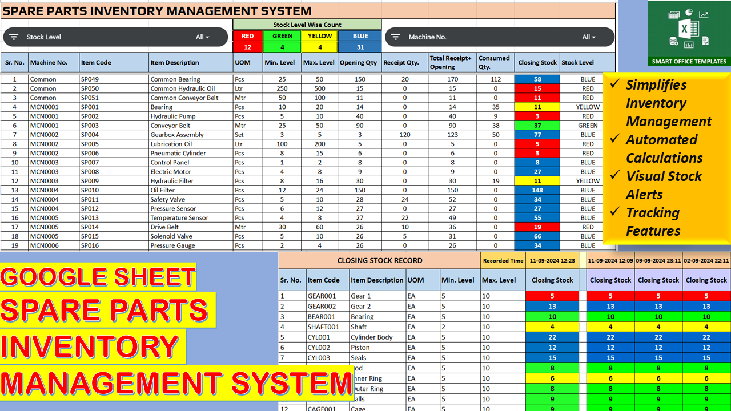
Task: Select the Stock Level Wise Count header
Action: (307, 25)
